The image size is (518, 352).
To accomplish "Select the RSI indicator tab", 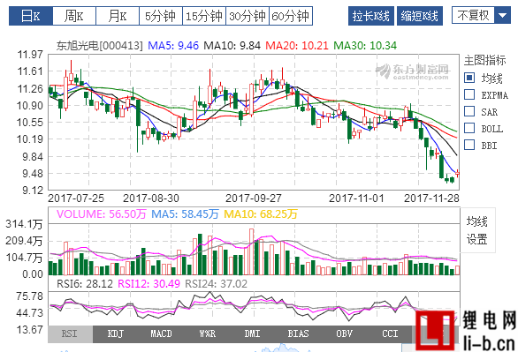I will 70,333.
